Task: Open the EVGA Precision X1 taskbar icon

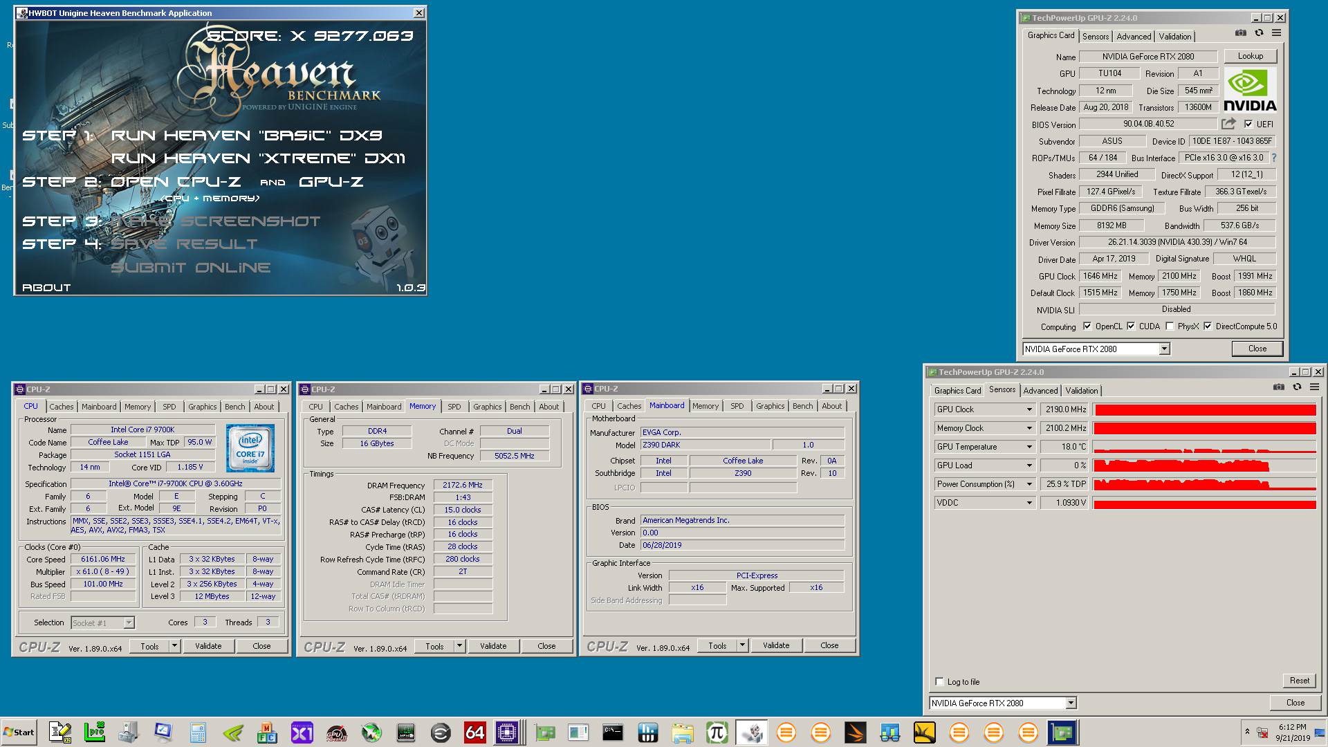Action: click(302, 732)
